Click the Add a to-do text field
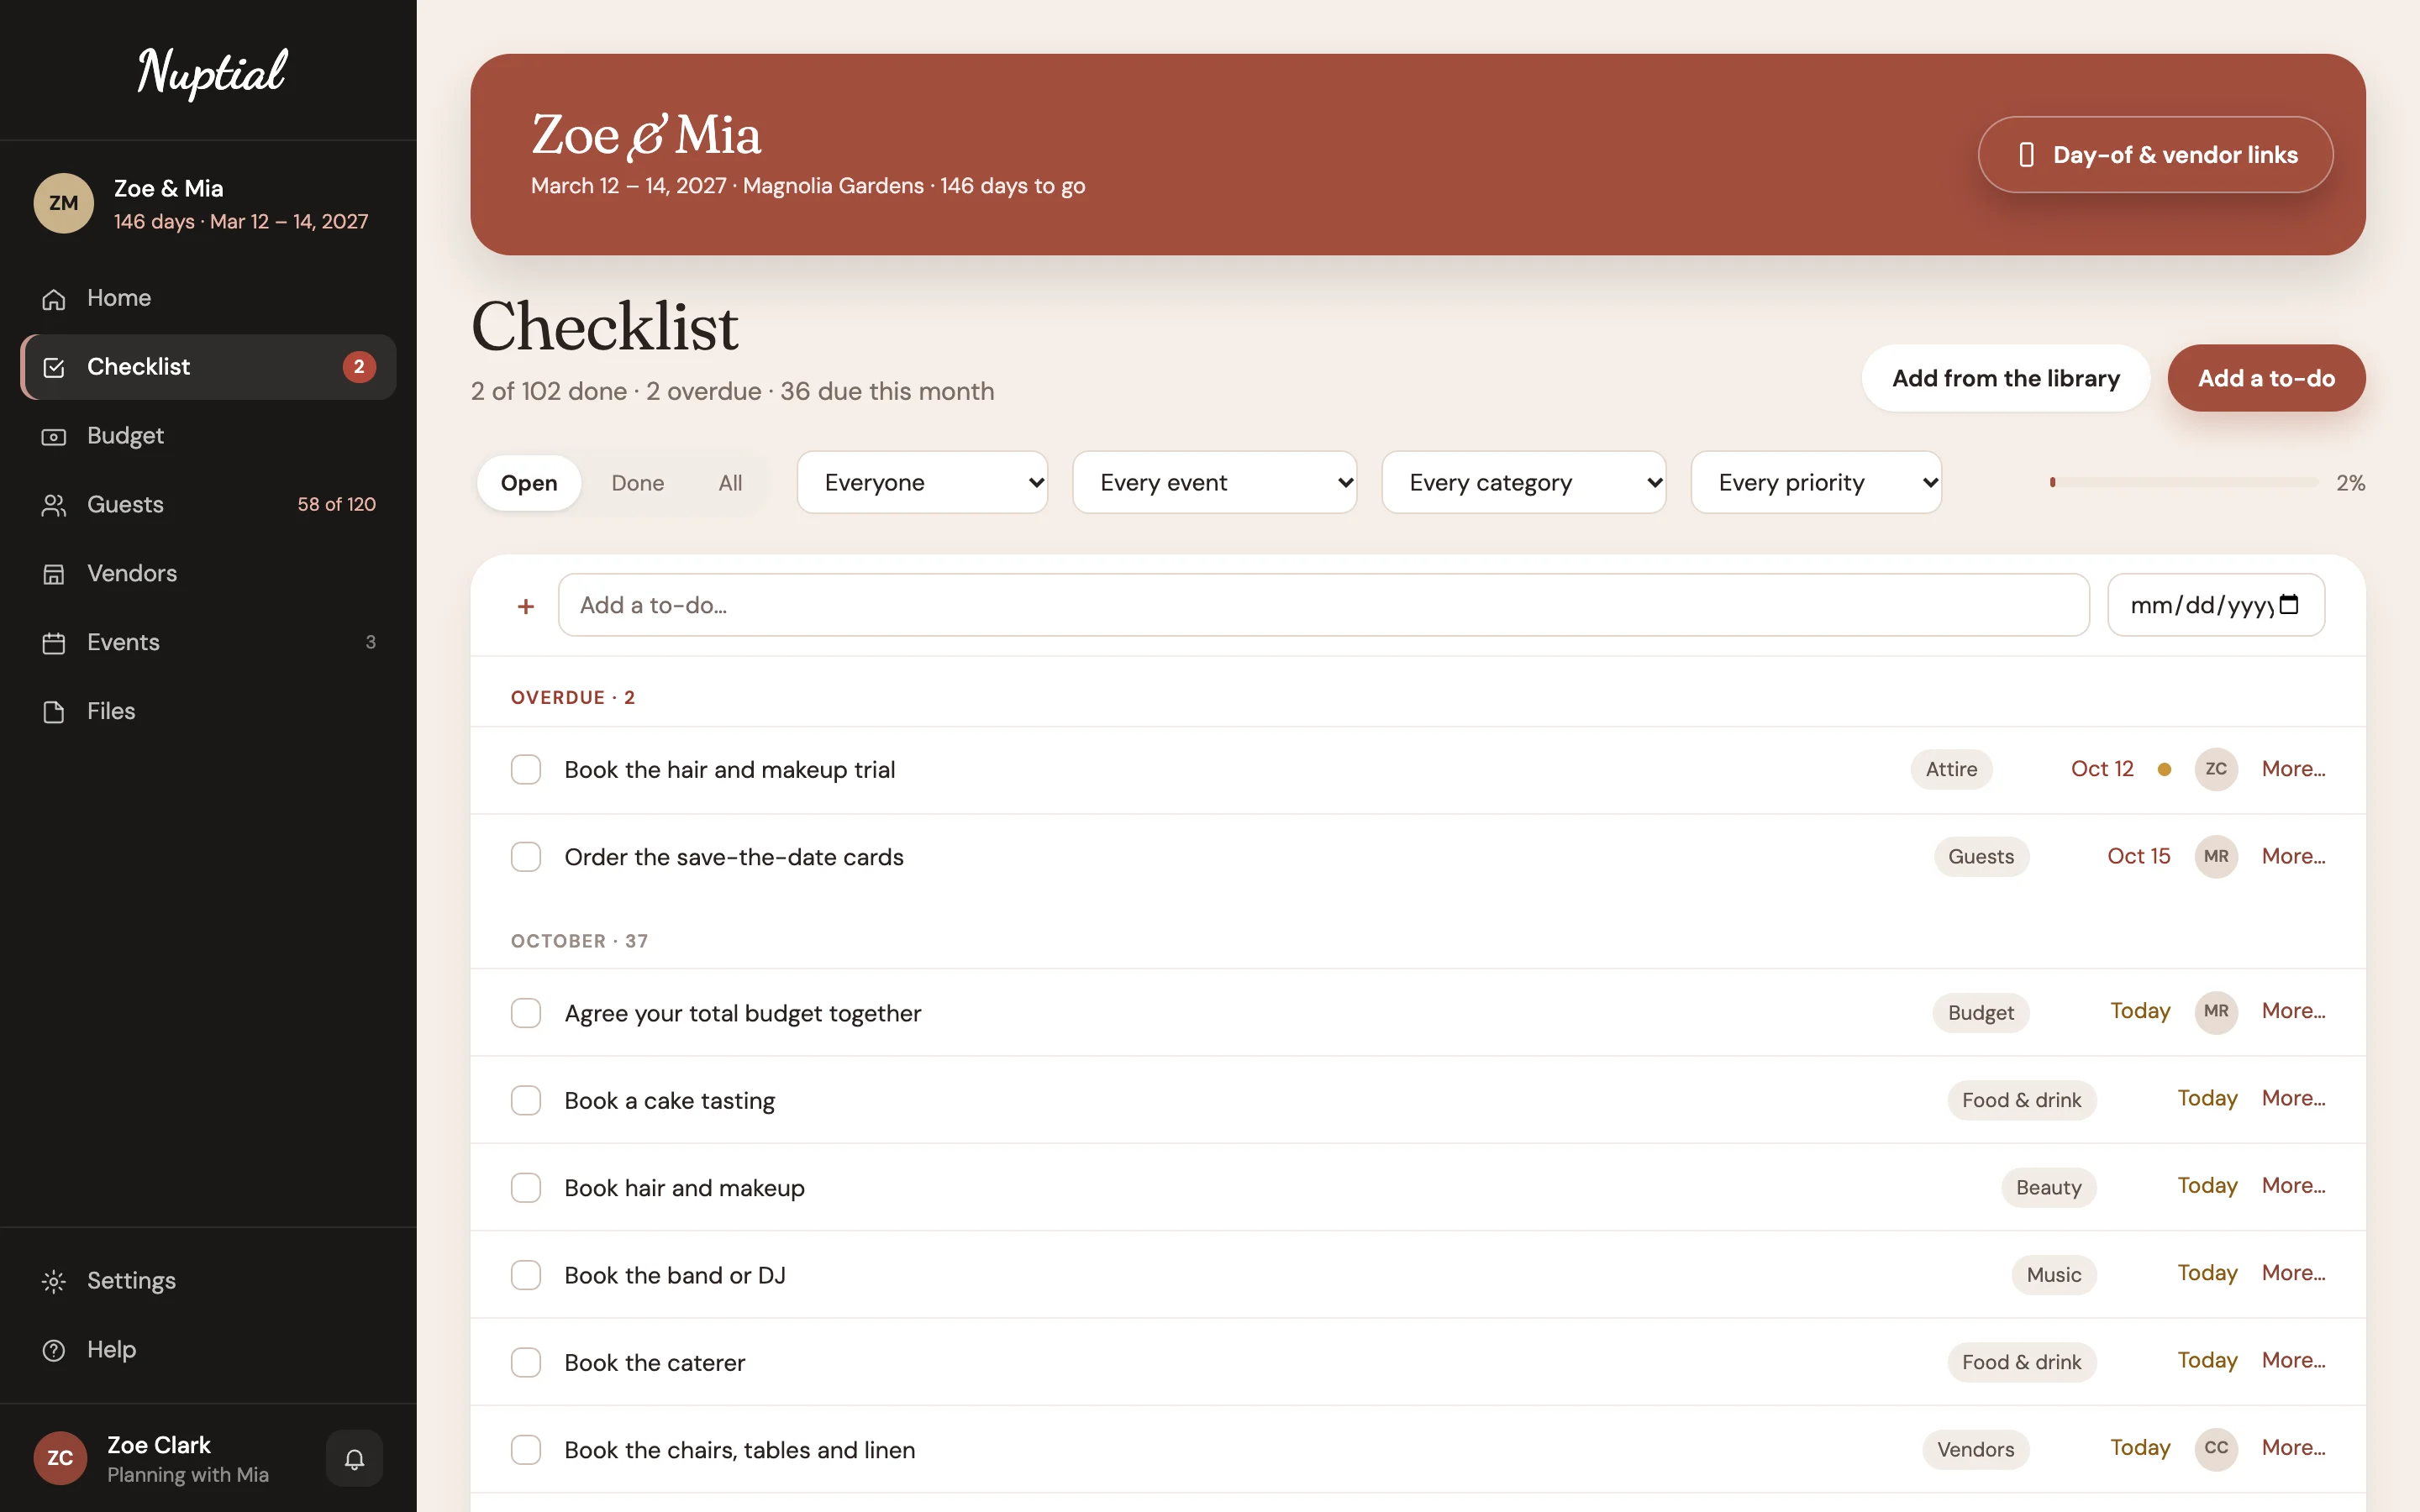This screenshot has height=1512, width=2420. 1323,605
